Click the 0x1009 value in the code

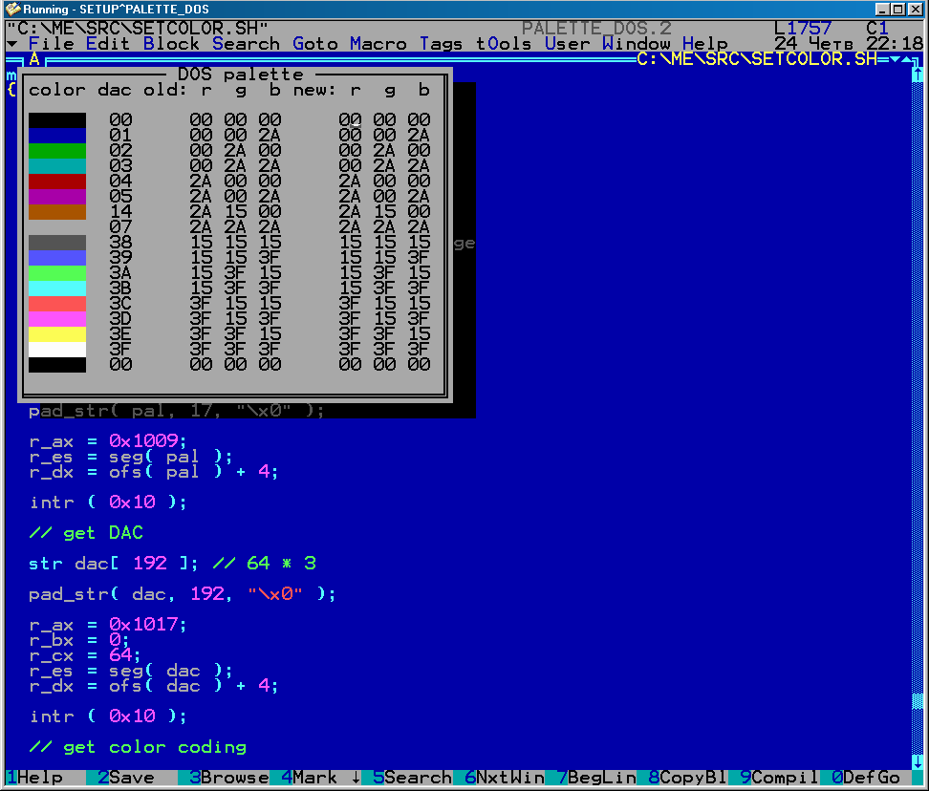coord(141,441)
